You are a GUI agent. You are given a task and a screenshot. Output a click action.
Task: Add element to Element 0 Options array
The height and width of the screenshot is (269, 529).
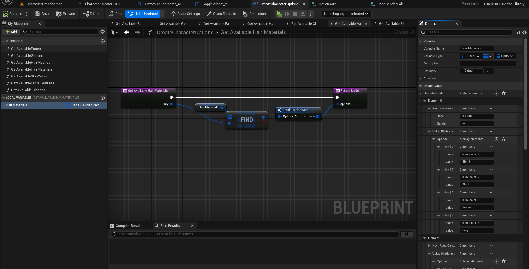tap(496, 139)
